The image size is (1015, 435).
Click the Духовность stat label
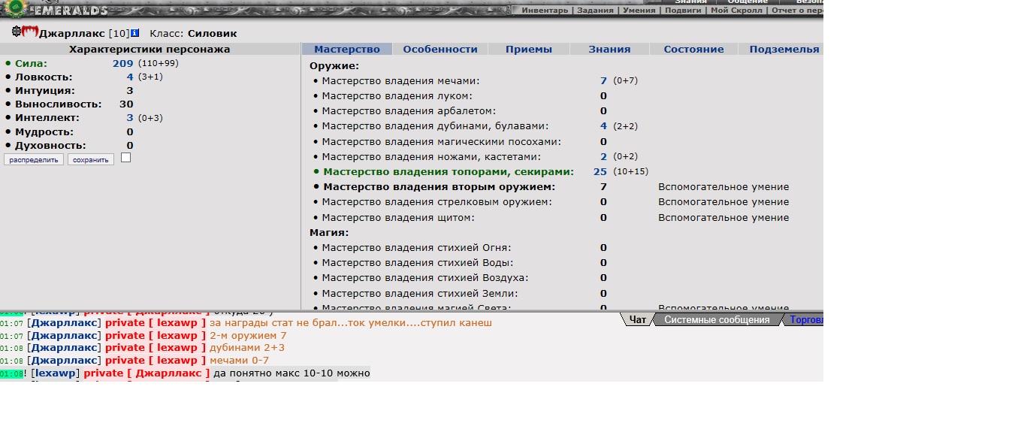[x=50, y=145]
